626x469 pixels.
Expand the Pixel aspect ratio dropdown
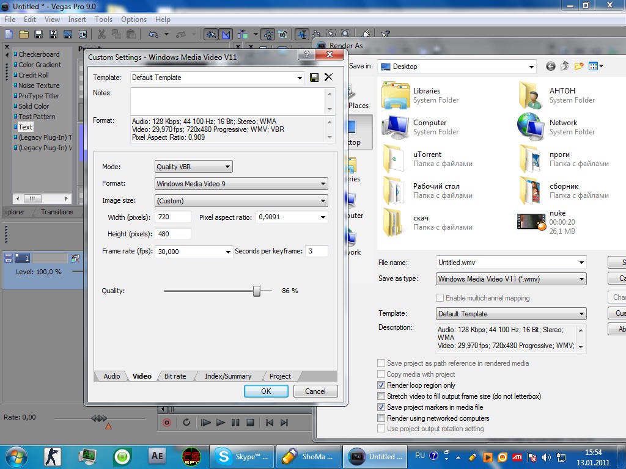(x=323, y=217)
